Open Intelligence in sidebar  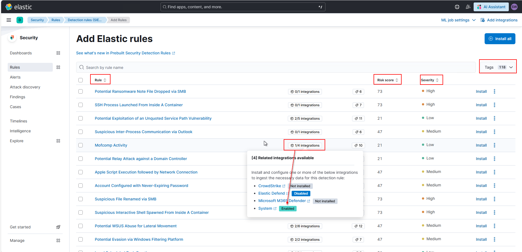[20, 131]
